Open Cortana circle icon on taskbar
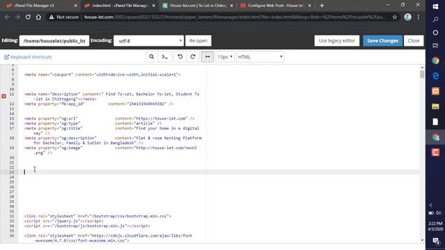The width and height of the screenshot is (445, 250). 435,33
